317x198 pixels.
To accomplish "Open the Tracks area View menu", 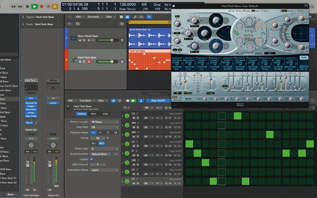I will click(110, 17).
